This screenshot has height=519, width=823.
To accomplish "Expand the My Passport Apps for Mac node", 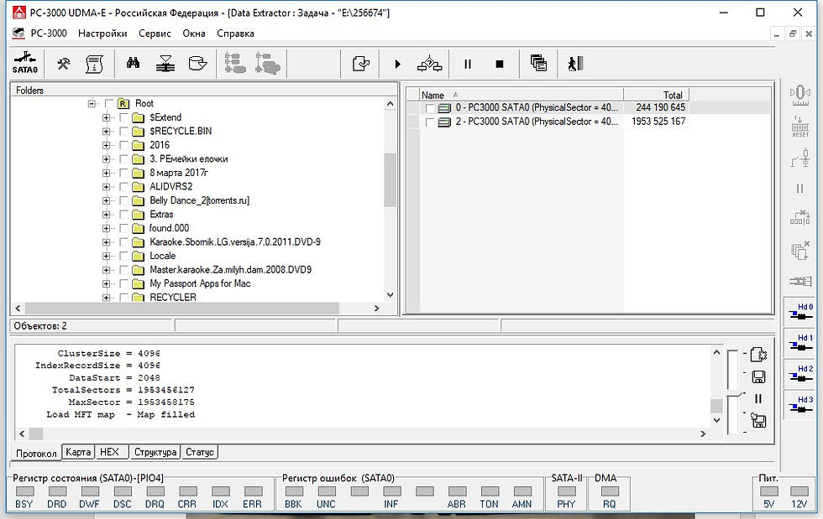I will click(107, 283).
